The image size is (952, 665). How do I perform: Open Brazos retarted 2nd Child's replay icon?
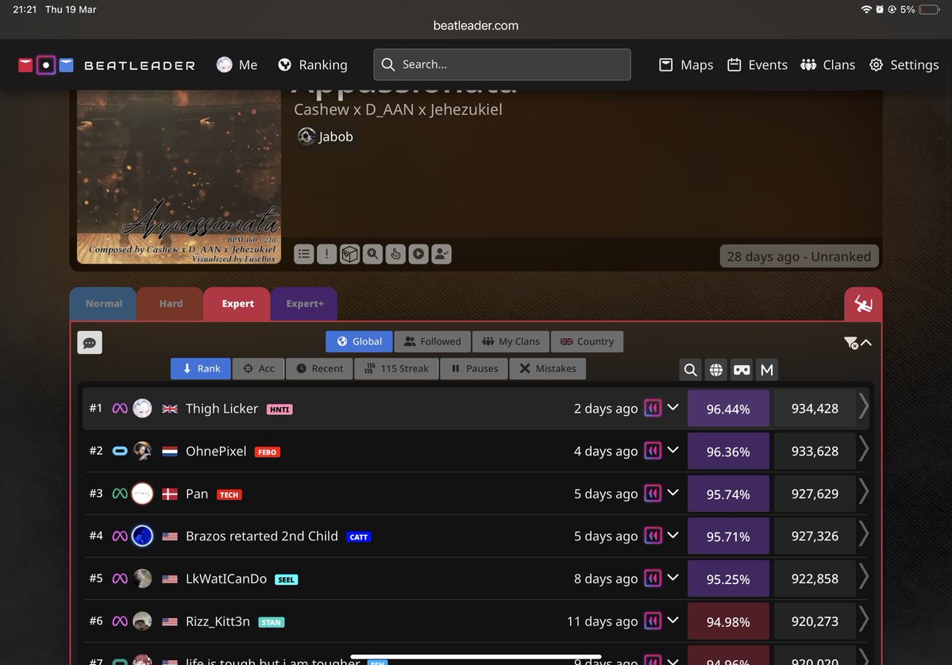[653, 536]
